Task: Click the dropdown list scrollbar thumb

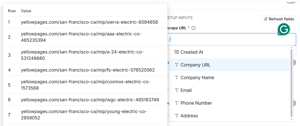Action: pyautogui.click(x=292, y=83)
